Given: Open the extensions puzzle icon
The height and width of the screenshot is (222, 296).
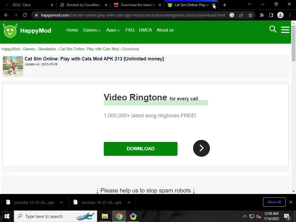Looking at the screenshot, I should click(x=262, y=15).
